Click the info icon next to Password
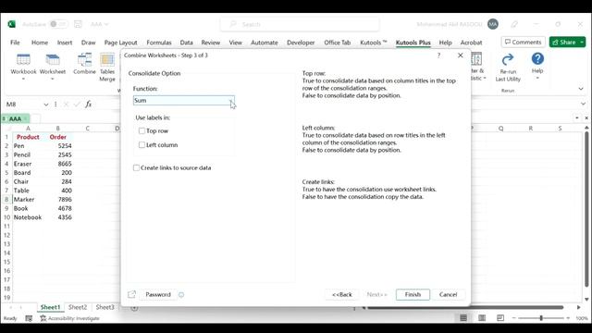The height and width of the screenshot is (333, 592). pyautogui.click(x=181, y=294)
